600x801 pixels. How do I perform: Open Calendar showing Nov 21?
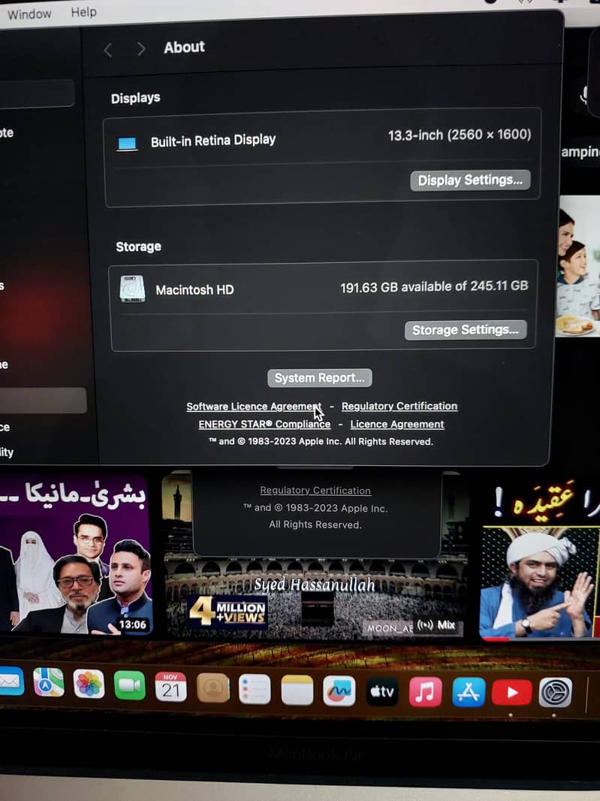170,687
